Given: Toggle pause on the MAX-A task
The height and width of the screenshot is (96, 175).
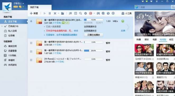Looking at the screenshot, I should tap(31, 43).
